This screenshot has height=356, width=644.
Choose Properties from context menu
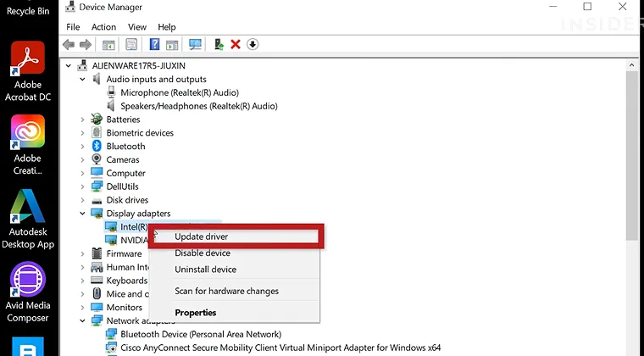click(x=234, y=313)
